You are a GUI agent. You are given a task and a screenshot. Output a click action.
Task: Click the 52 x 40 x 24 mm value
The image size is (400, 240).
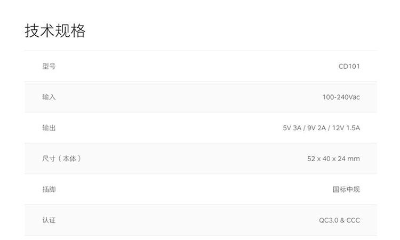point(333,158)
